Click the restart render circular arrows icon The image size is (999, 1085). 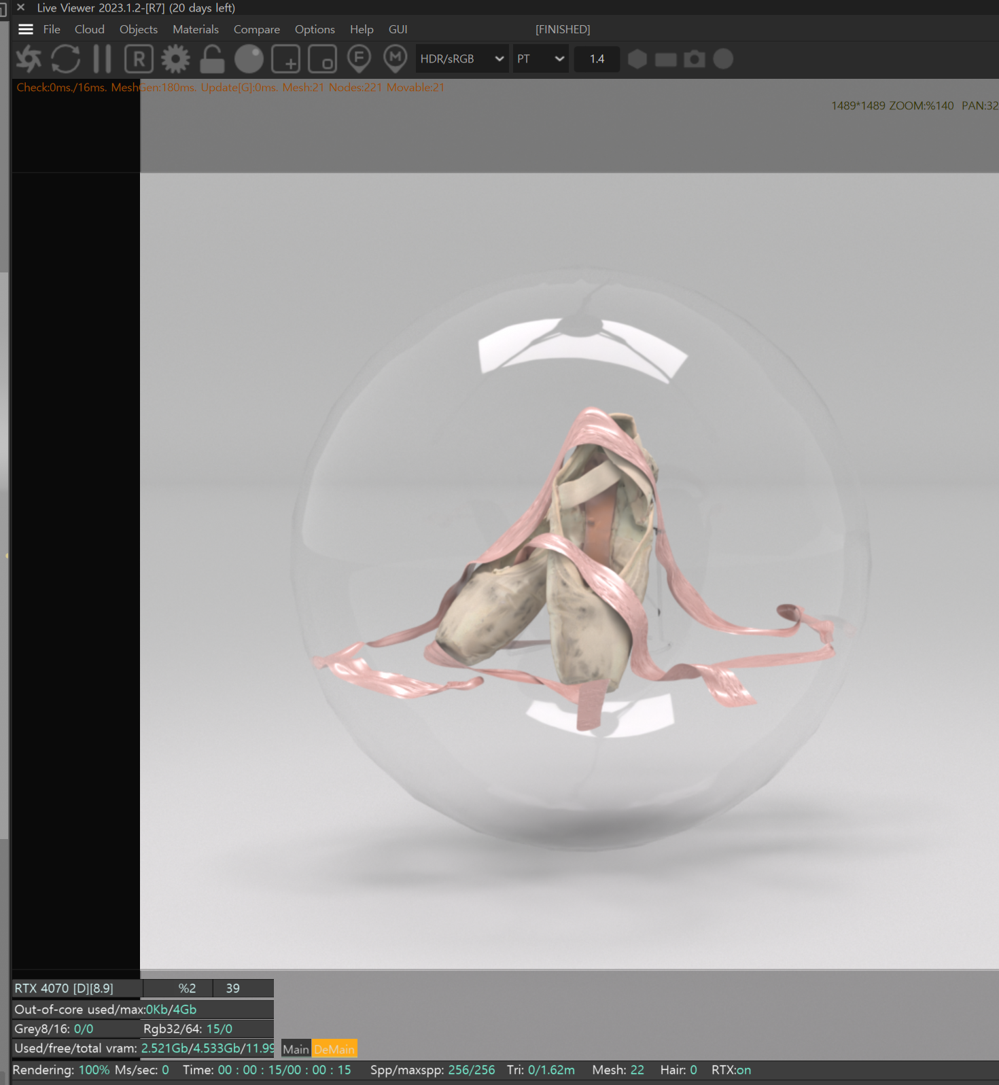point(66,59)
